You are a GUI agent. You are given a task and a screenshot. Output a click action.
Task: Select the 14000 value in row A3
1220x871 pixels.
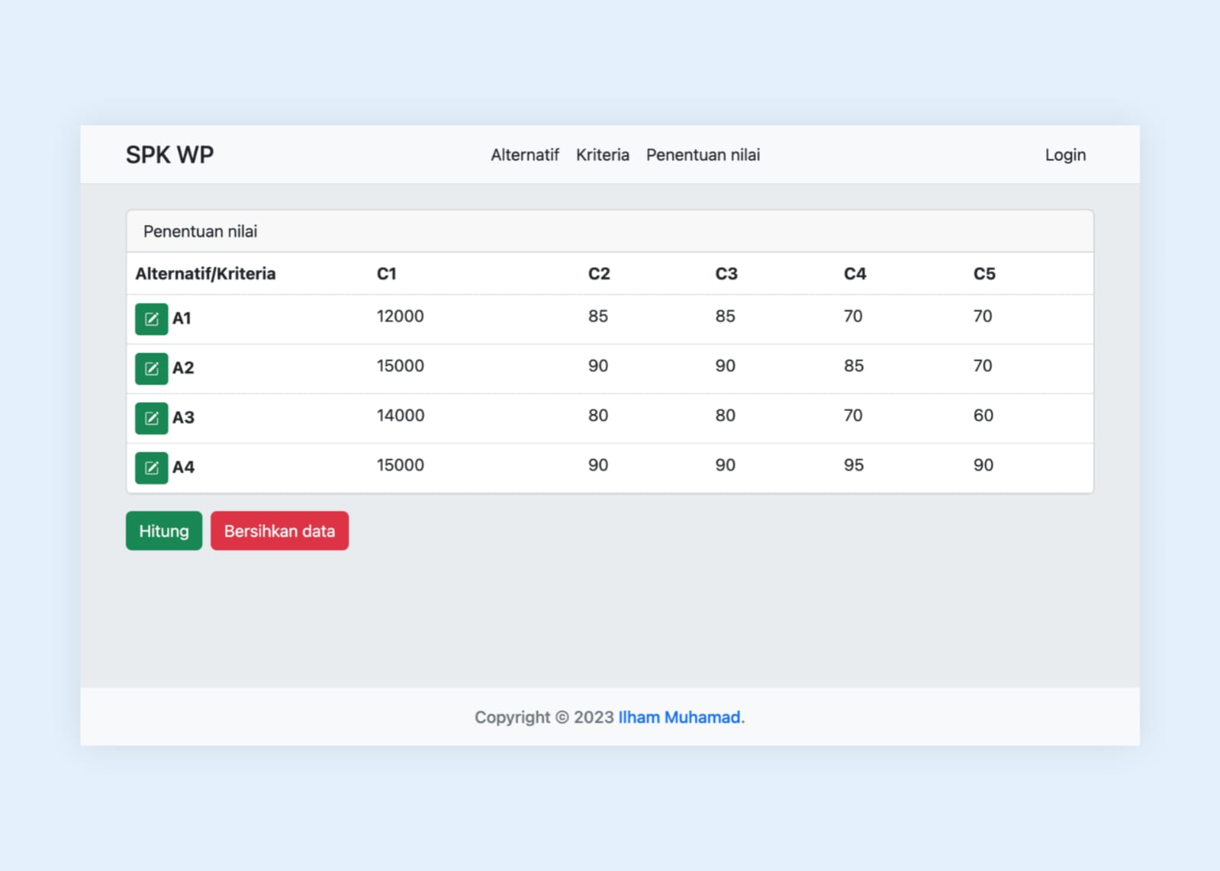pyautogui.click(x=400, y=416)
